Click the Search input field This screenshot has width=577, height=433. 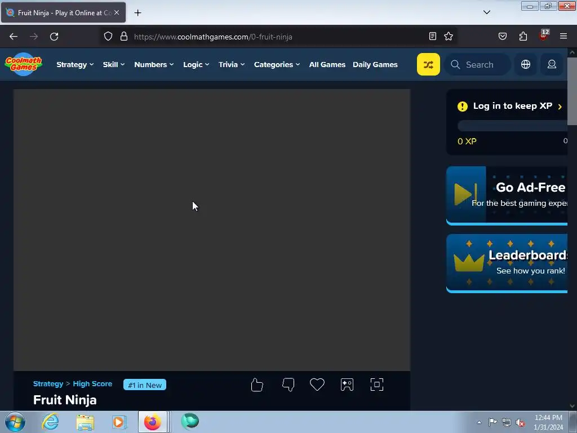point(477,64)
